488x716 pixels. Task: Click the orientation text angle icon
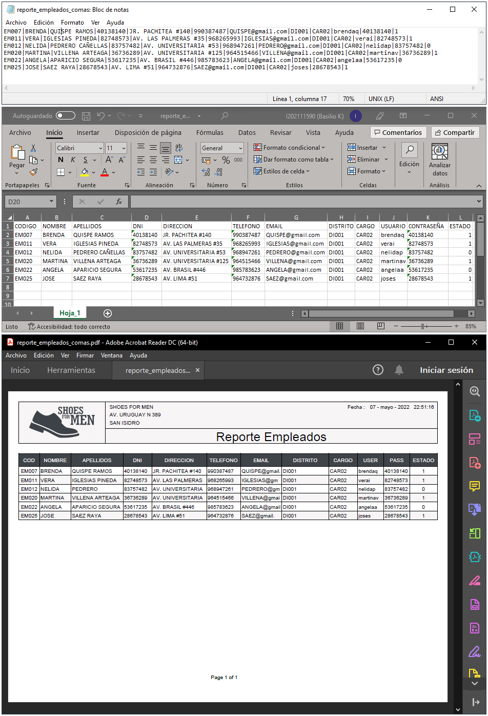tap(169, 172)
